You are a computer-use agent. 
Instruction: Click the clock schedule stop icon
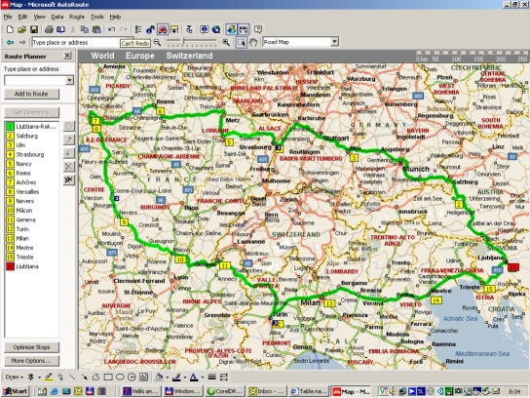[x=68, y=126]
